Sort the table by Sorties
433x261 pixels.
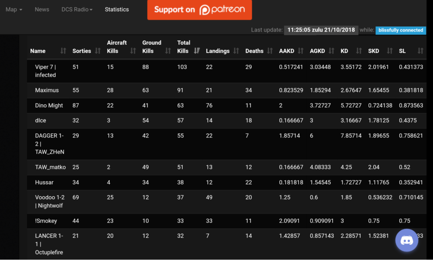(97, 51)
